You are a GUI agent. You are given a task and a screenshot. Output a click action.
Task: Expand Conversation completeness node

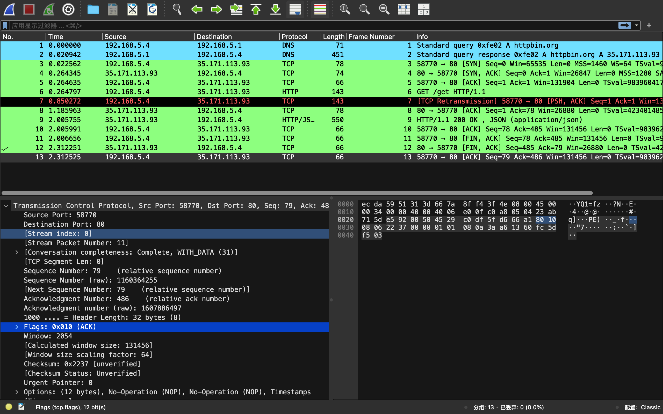tap(17, 253)
